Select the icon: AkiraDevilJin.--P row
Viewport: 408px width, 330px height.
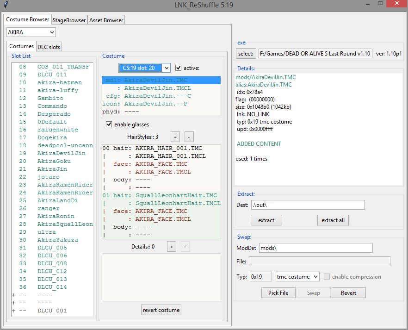pos(161,104)
